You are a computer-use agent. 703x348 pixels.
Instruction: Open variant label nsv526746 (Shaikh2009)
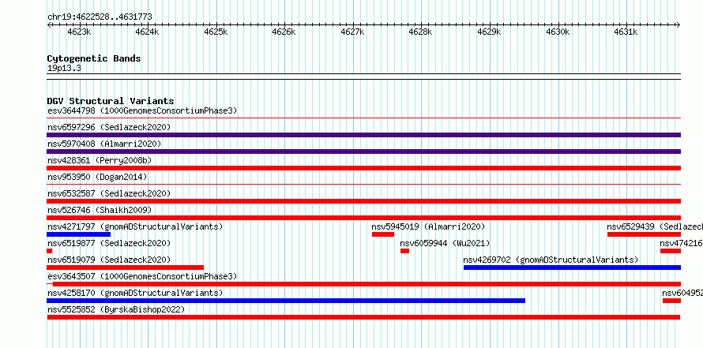(99, 210)
